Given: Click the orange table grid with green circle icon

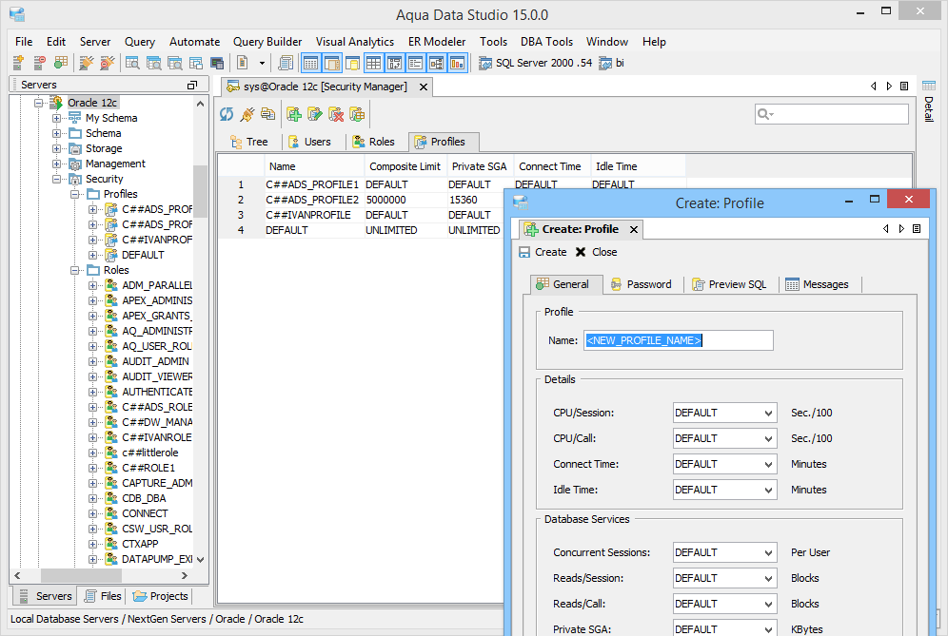Looking at the screenshot, I should click(61, 63).
